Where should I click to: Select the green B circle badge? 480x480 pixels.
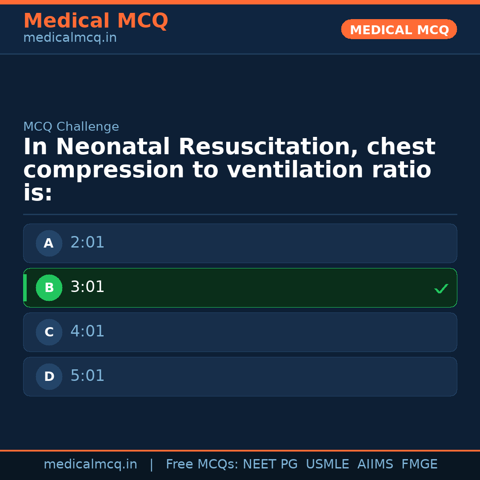point(49,288)
